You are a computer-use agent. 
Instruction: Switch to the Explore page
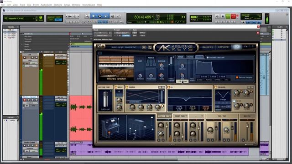click(223, 47)
